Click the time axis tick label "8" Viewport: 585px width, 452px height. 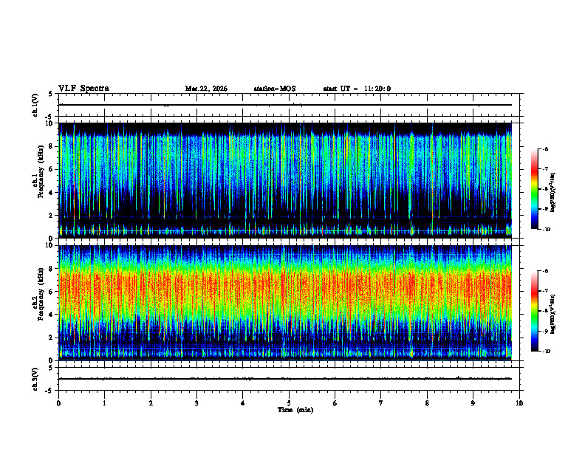pos(427,403)
